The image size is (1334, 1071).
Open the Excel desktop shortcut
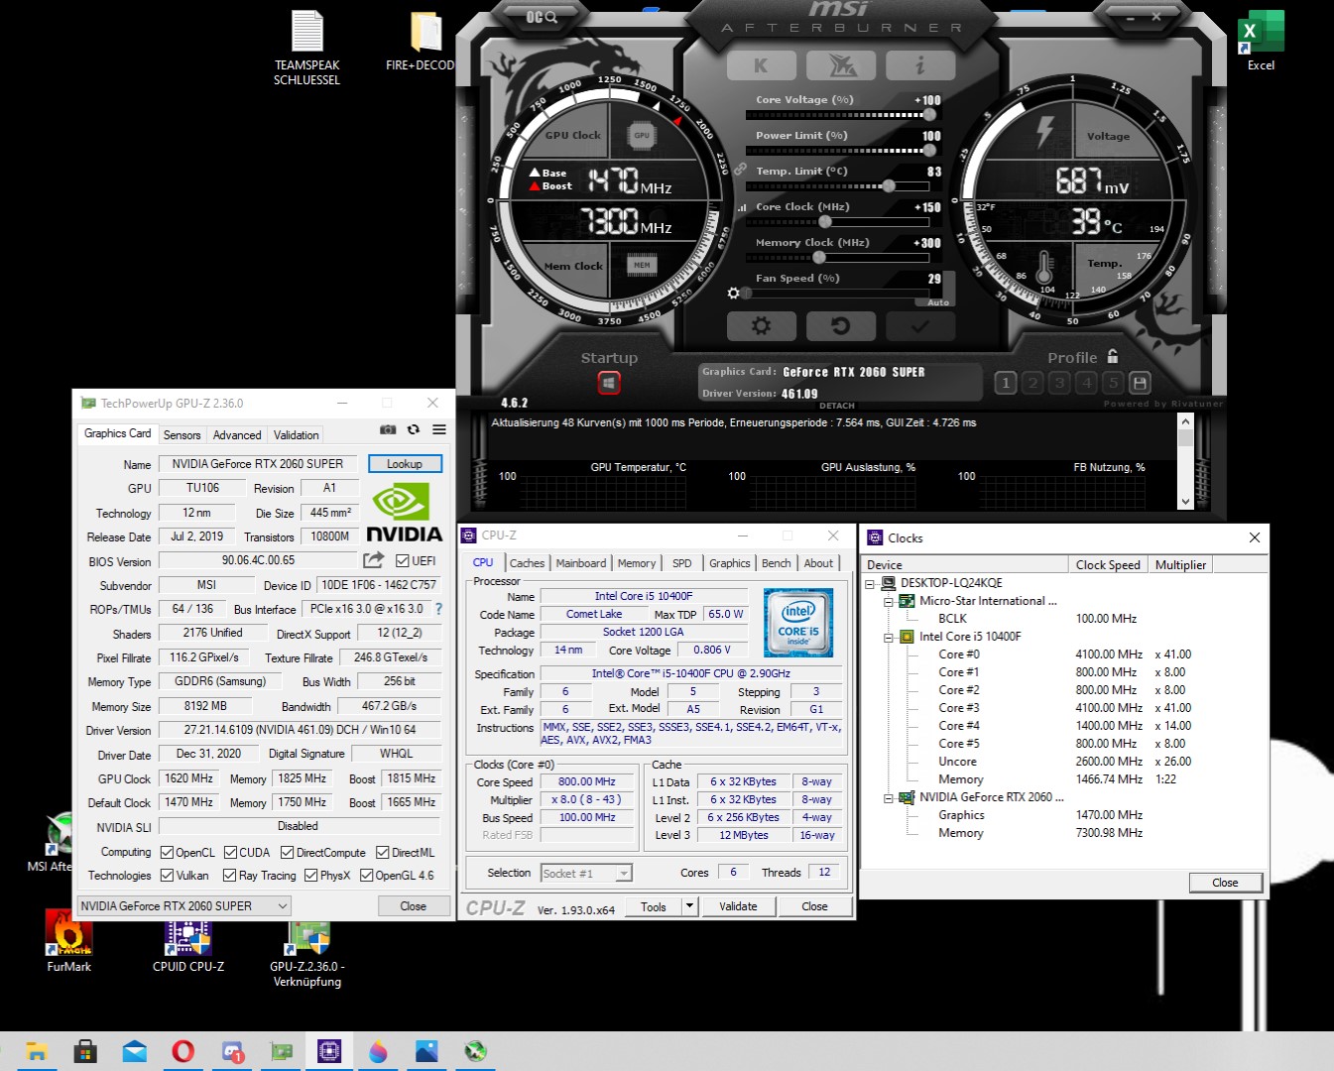(x=1261, y=41)
